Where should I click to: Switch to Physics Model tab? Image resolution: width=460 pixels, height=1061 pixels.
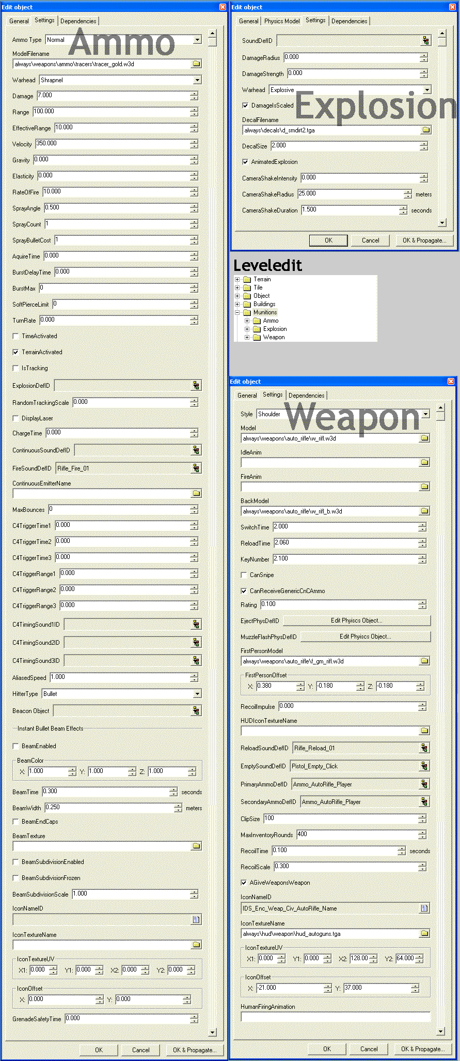point(281,21)
